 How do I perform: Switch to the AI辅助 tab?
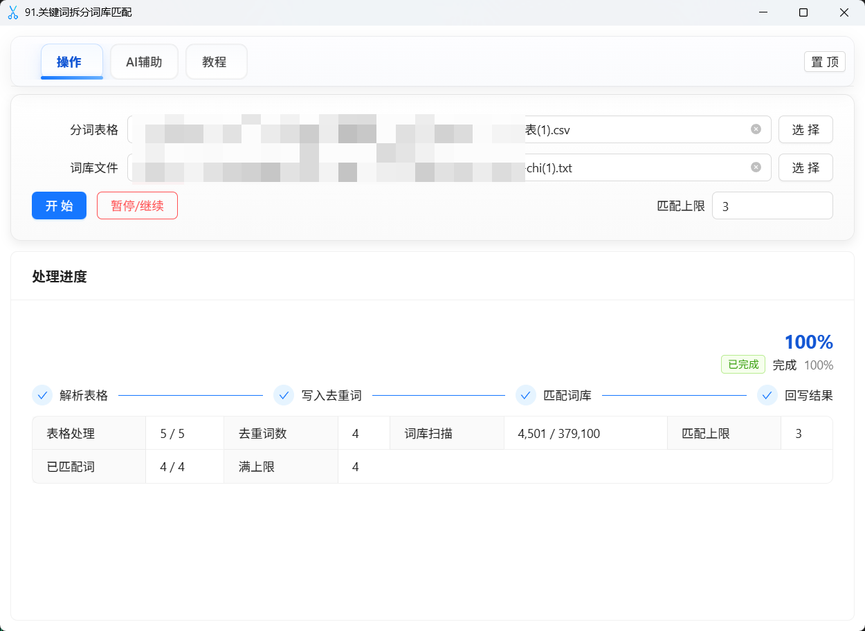(144, 62)
